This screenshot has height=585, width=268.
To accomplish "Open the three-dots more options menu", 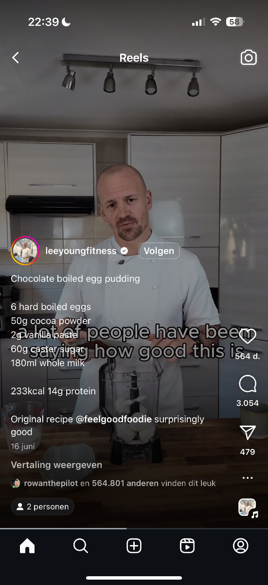I will (248, 478).
